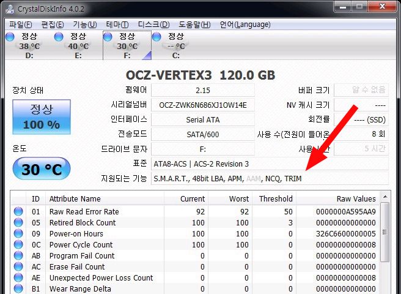Click the Current column header

[x=186, y=198]
